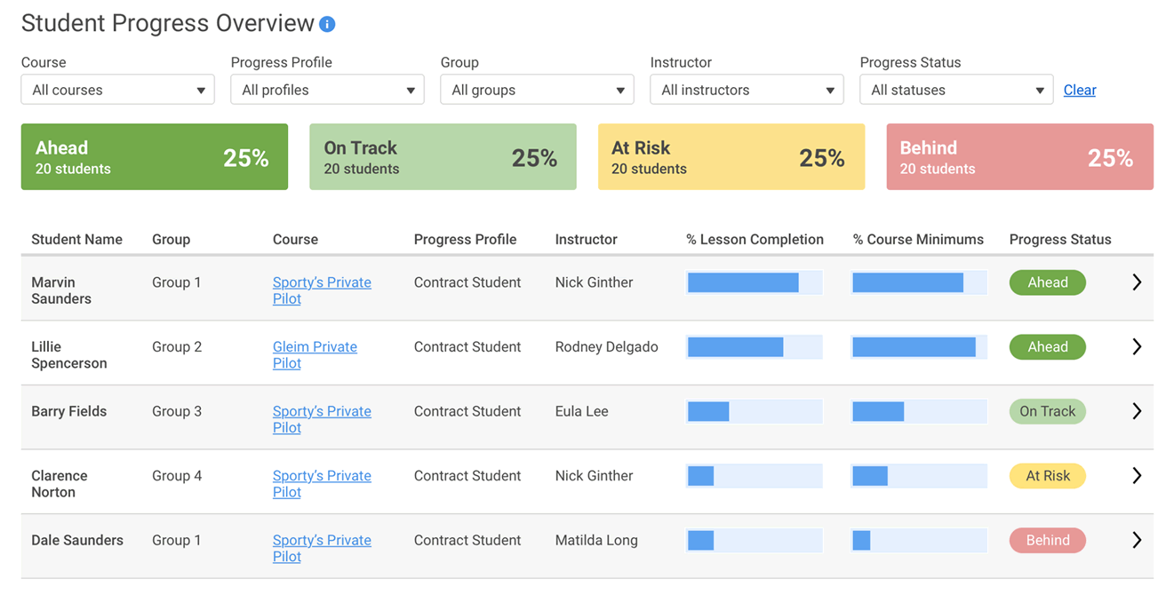The height and width of the screenshot is (595, 1174).
Task: Click the info icon next to Student Progress Overview
Action: pyautogui.click(x=326, y=23)
